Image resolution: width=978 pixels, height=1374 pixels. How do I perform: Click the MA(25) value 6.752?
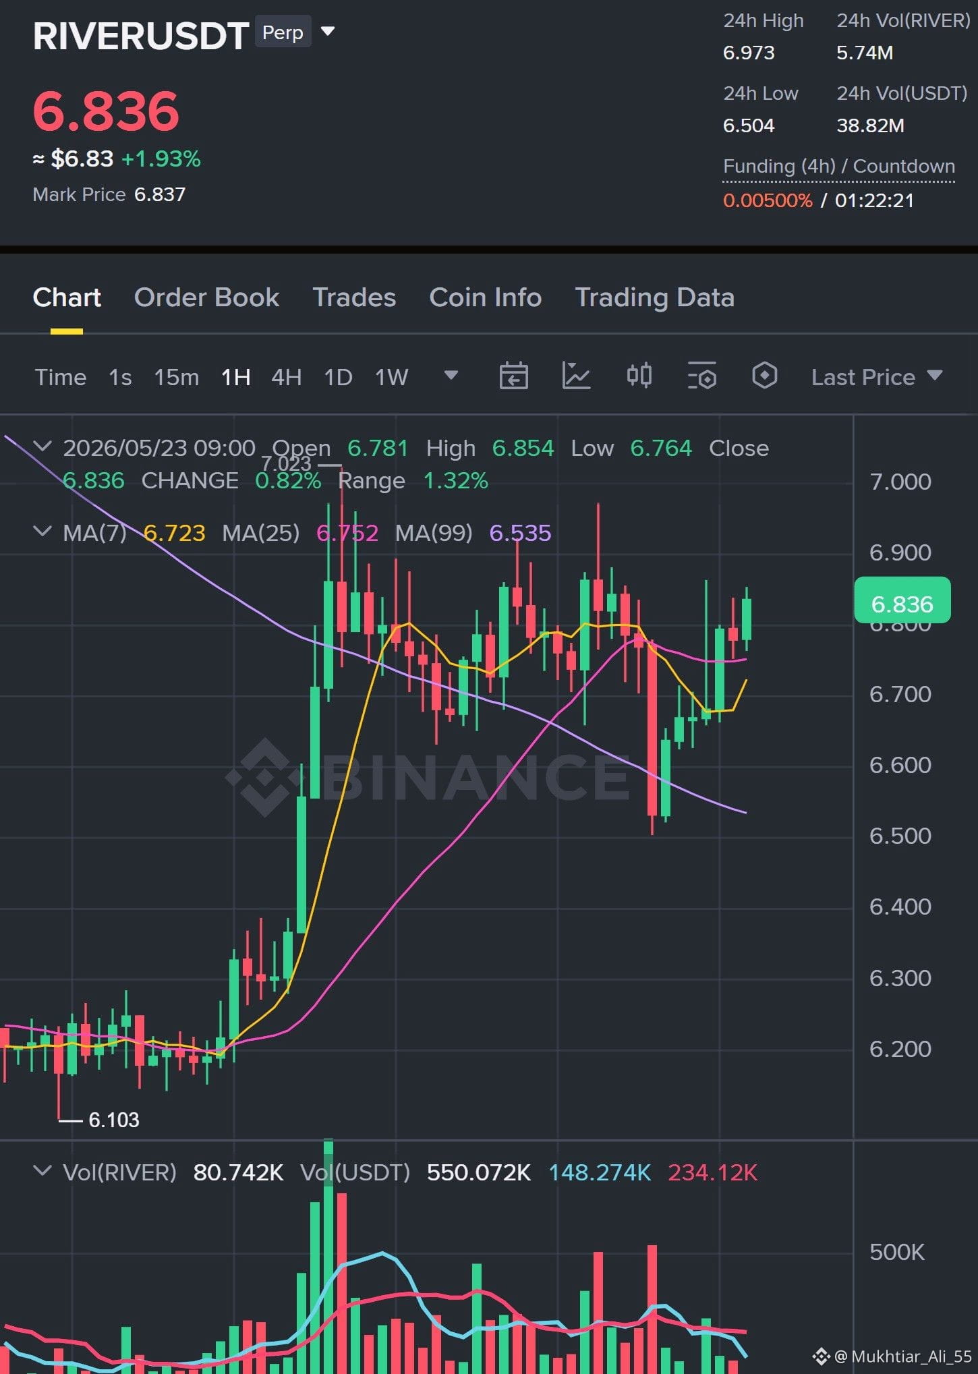[347, 533]
